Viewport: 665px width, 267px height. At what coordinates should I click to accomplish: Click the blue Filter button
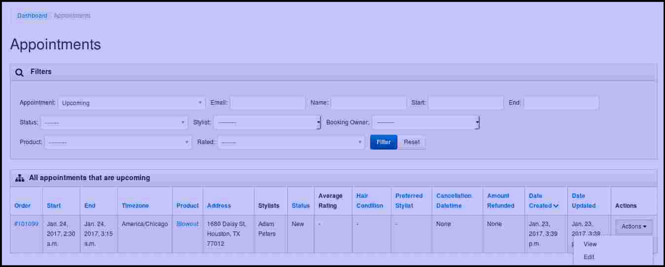[384, 142]
